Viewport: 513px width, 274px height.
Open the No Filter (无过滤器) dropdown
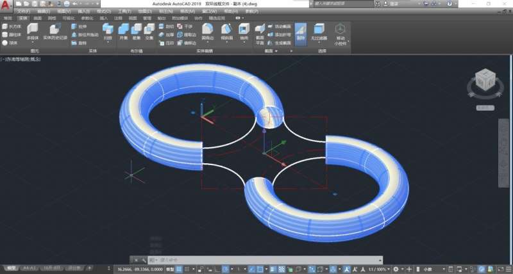319,40
